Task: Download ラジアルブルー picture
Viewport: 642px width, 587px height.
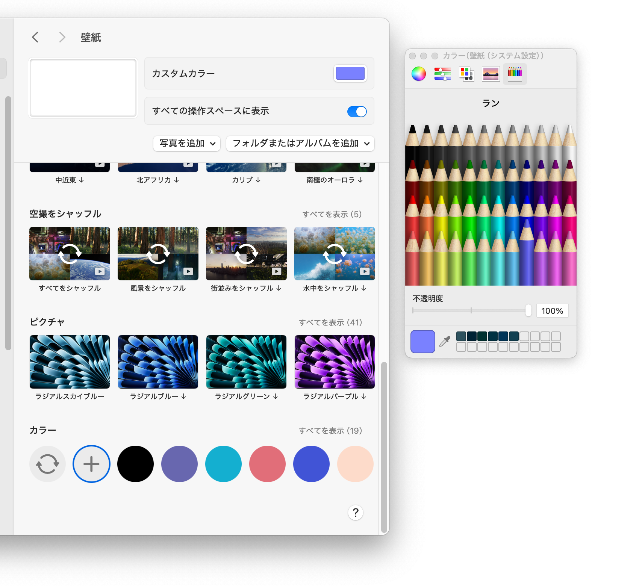Action: (184, 396)
